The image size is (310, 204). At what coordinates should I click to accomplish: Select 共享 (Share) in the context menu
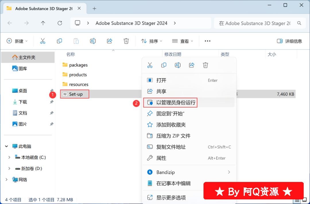(189, 91)
